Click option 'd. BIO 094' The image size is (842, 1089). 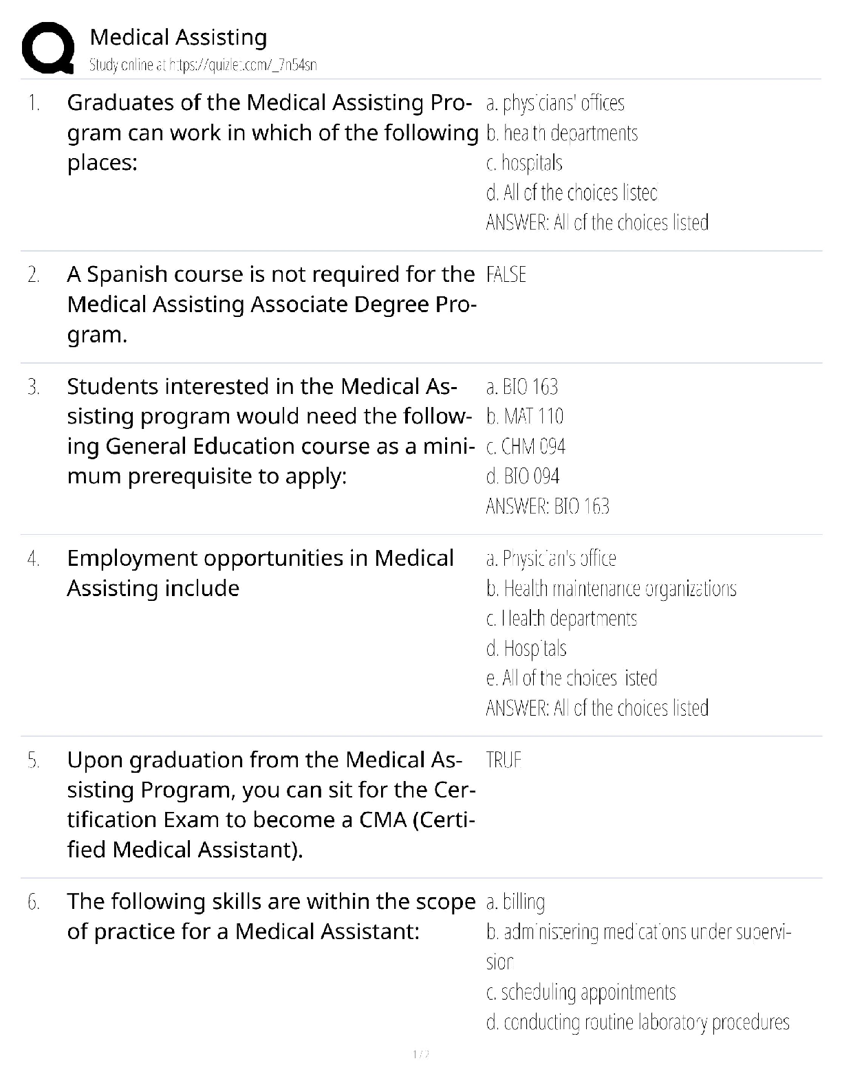tap(522, 476)
